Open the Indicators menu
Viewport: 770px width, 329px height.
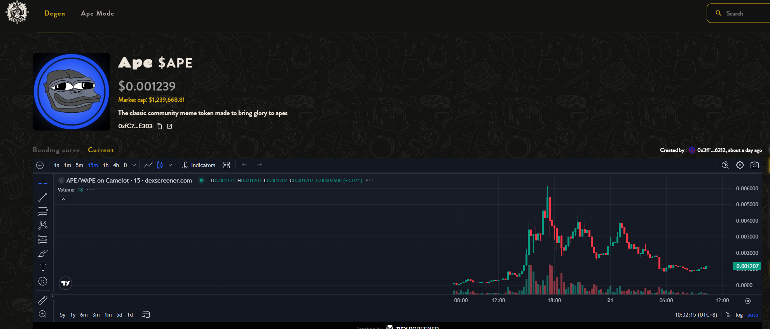pos(199,165)
